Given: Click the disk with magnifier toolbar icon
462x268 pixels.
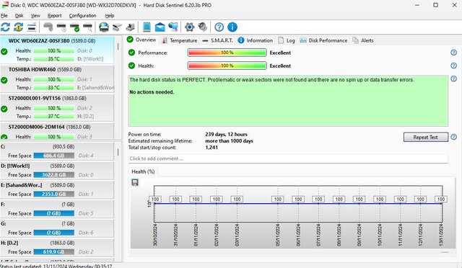Looking at the screenshot, I should coord(88,27).
